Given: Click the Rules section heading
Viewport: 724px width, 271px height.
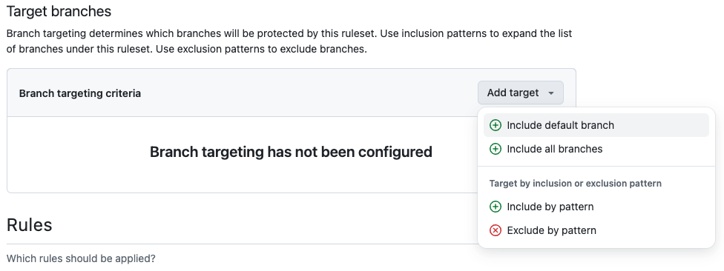Looking at the screenshot, I should tap(29, 225).
